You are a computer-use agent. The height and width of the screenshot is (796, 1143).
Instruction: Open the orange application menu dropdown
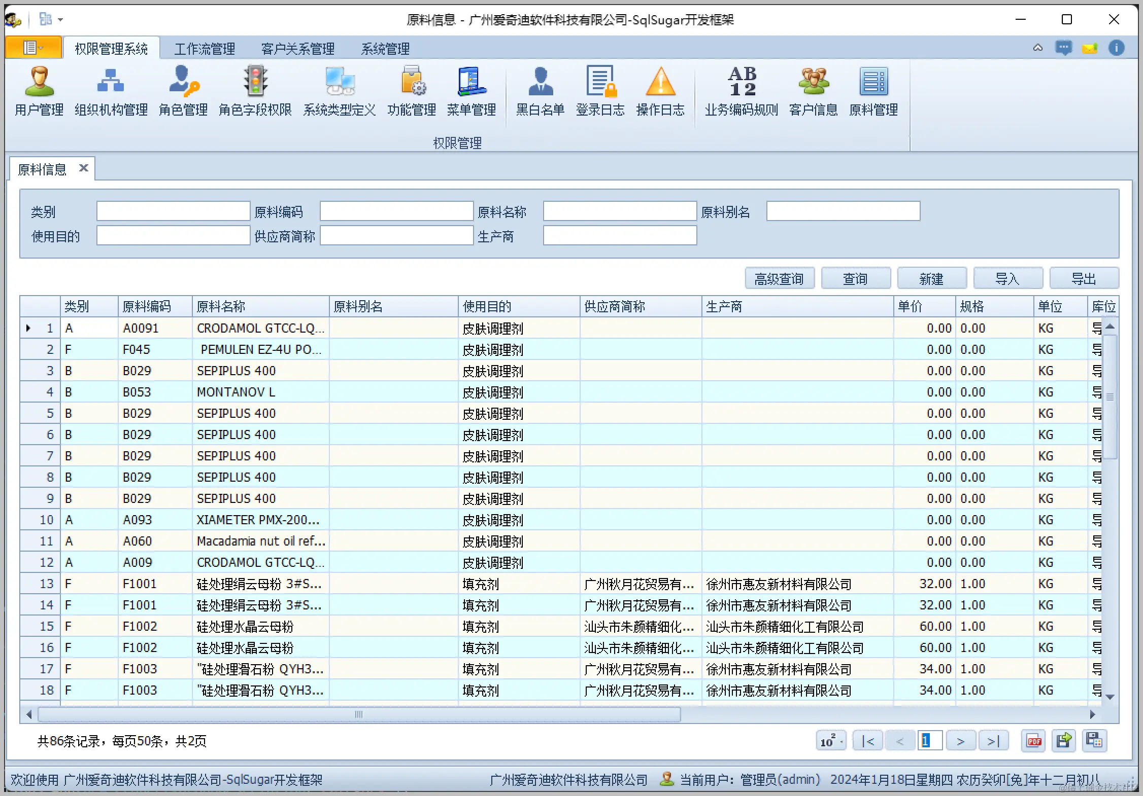click(x=33, y=48)
